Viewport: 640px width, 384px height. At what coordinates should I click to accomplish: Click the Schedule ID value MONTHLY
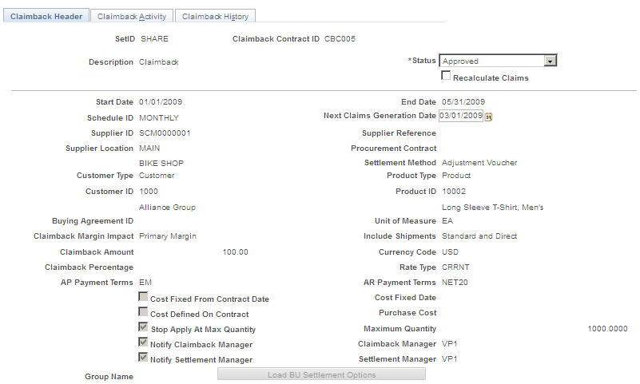coord(159,118)
